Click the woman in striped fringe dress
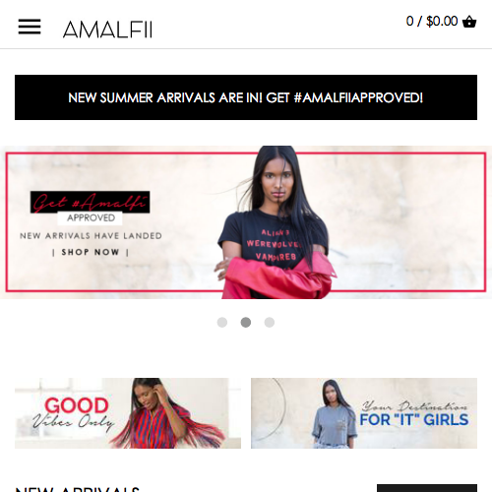Viewport: 492px width, 492px height. click(x=166, y=414)
